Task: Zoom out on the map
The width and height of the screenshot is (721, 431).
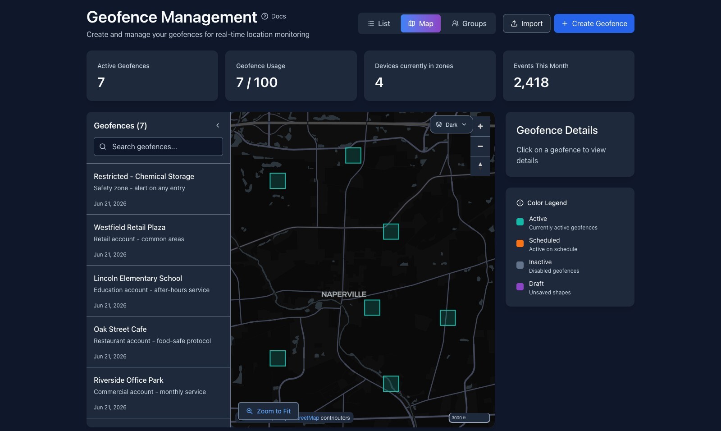Action: [480, 146]
